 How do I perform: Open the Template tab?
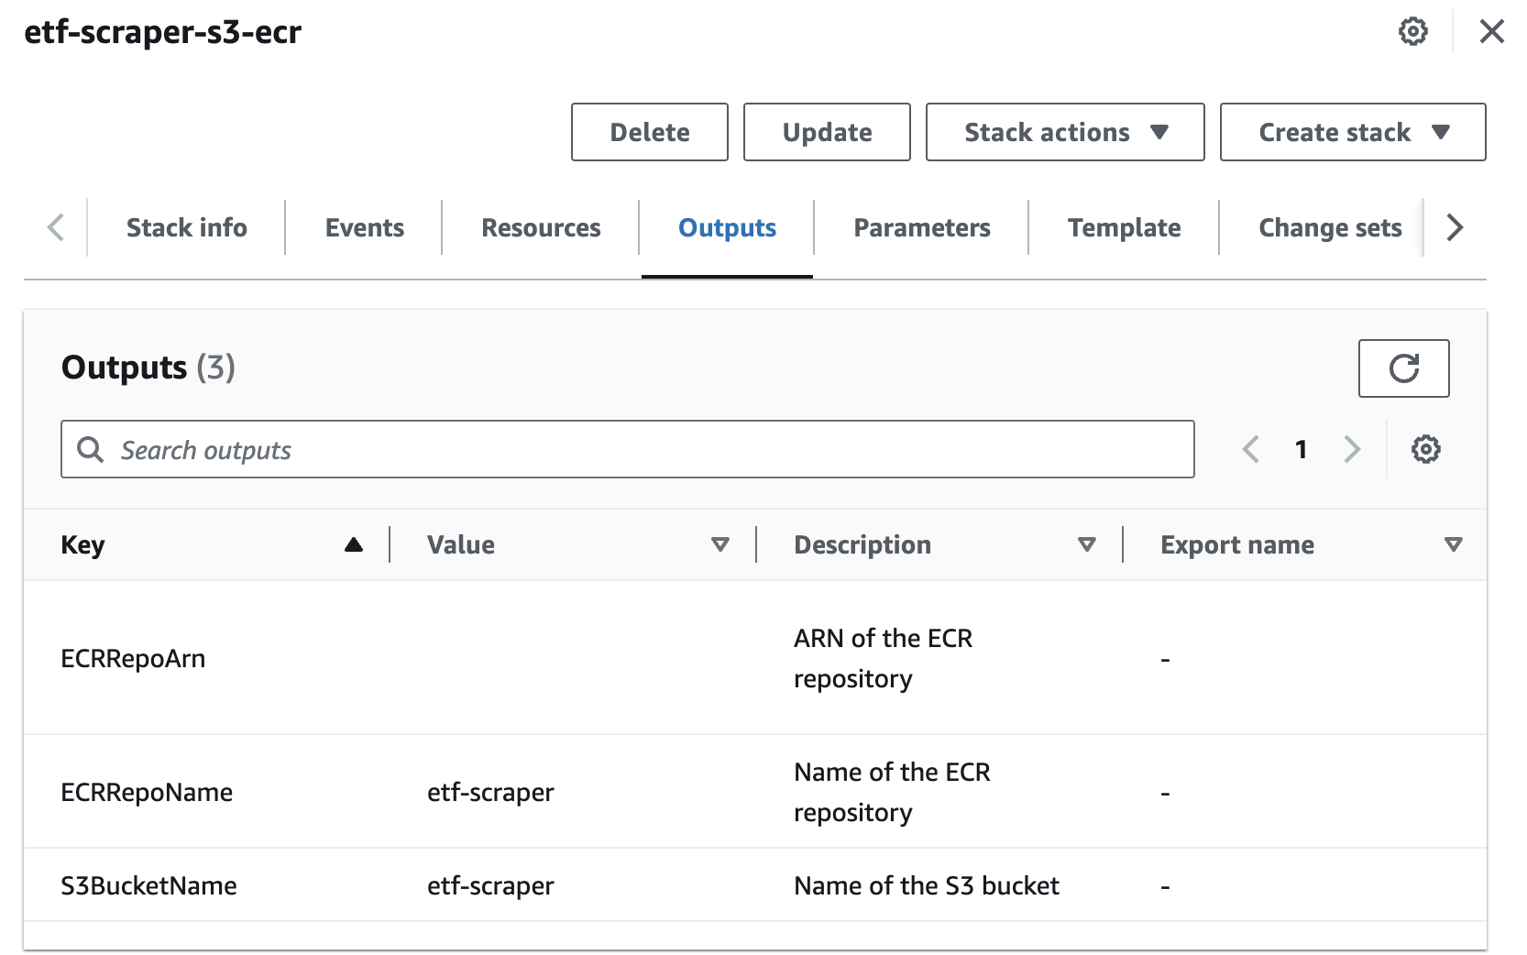coord(1124,227)
